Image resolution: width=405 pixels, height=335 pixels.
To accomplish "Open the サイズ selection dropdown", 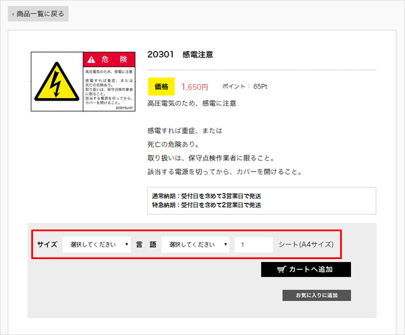I will point(96,245).
